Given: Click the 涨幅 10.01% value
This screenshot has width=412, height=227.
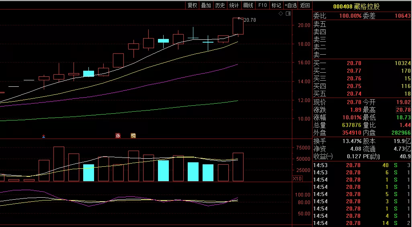Looking at the screenshot, I should 352,117.
